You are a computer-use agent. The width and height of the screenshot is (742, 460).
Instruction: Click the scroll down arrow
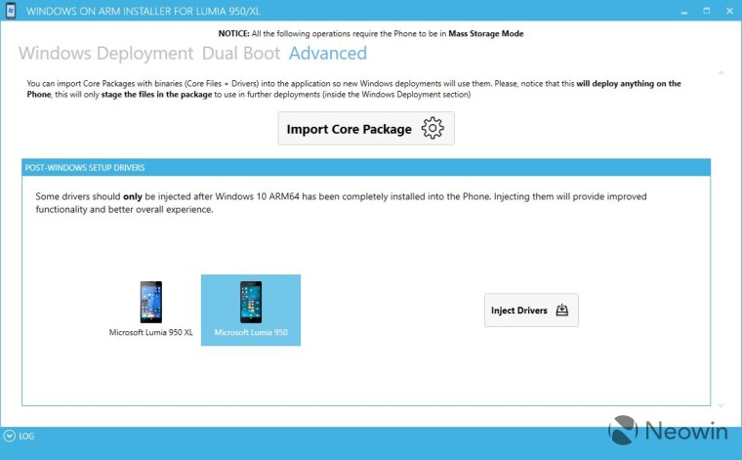point(721,406)
